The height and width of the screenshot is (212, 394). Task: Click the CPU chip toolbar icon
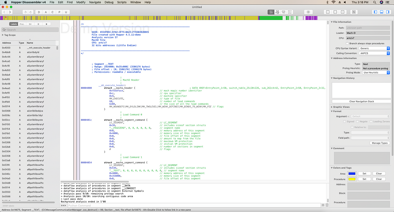pyautogui.click(x=308, y=12)
